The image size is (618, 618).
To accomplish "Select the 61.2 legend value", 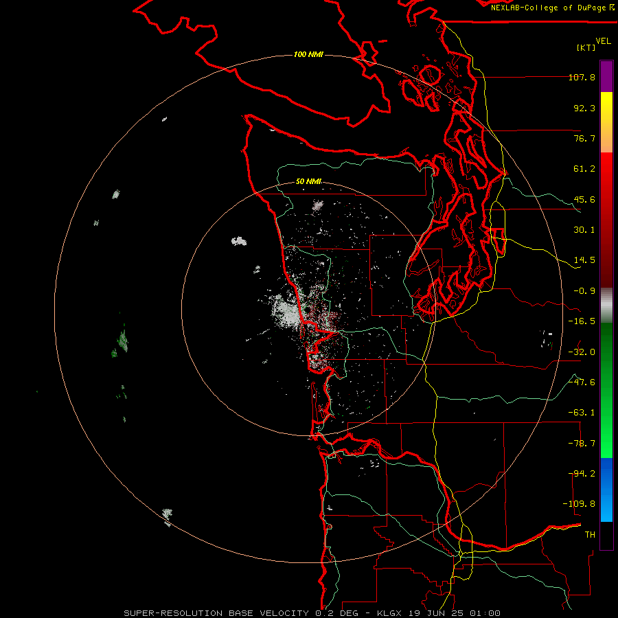I will coord(584,169).
